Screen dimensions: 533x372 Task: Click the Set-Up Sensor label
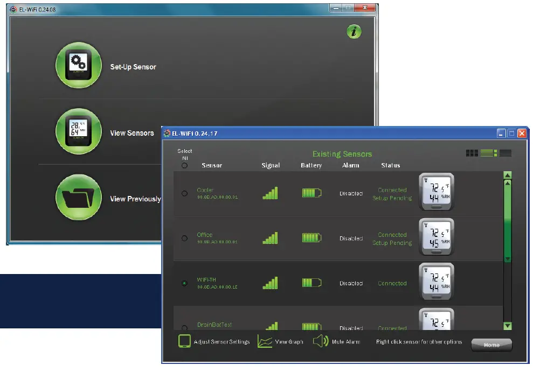(x=133, y=67)
